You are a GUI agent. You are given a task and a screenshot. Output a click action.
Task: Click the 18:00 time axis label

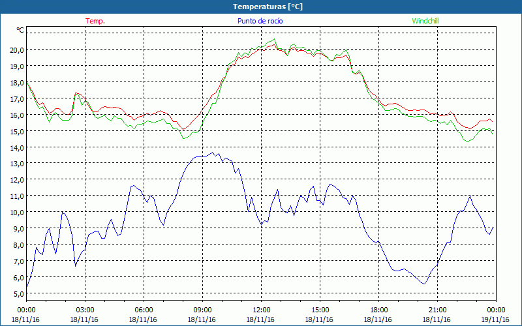point(378,310)
